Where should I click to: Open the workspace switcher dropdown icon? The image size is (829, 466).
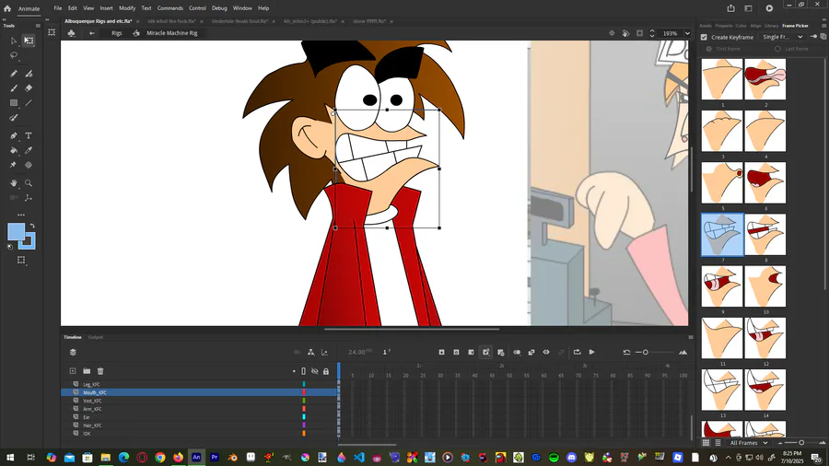(748, 8)
